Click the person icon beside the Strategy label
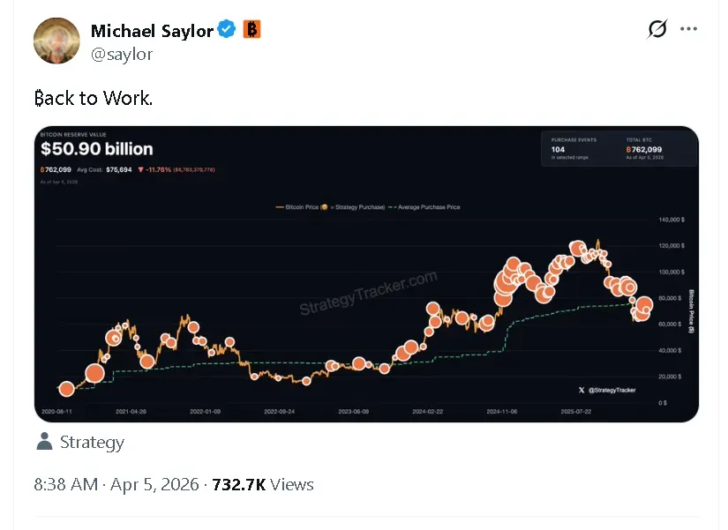Screen dimensions: 728x530 [43, 441]
